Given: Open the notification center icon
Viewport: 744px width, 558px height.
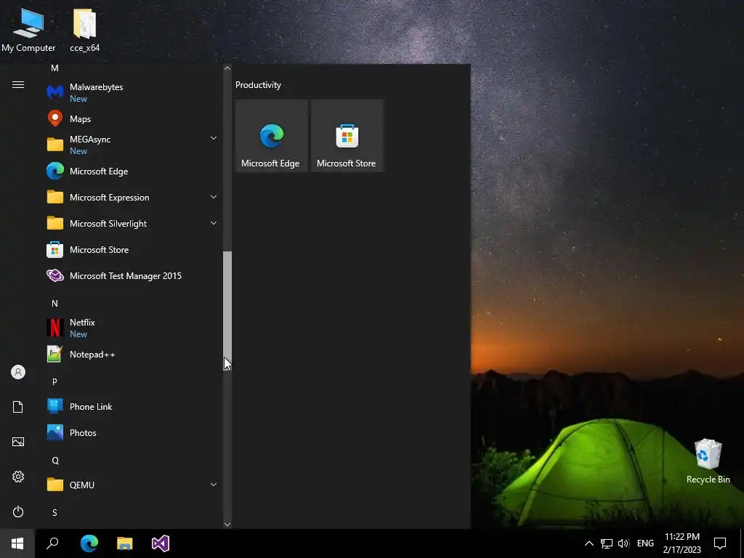Looking at the screenshot, I should point(720,543).
